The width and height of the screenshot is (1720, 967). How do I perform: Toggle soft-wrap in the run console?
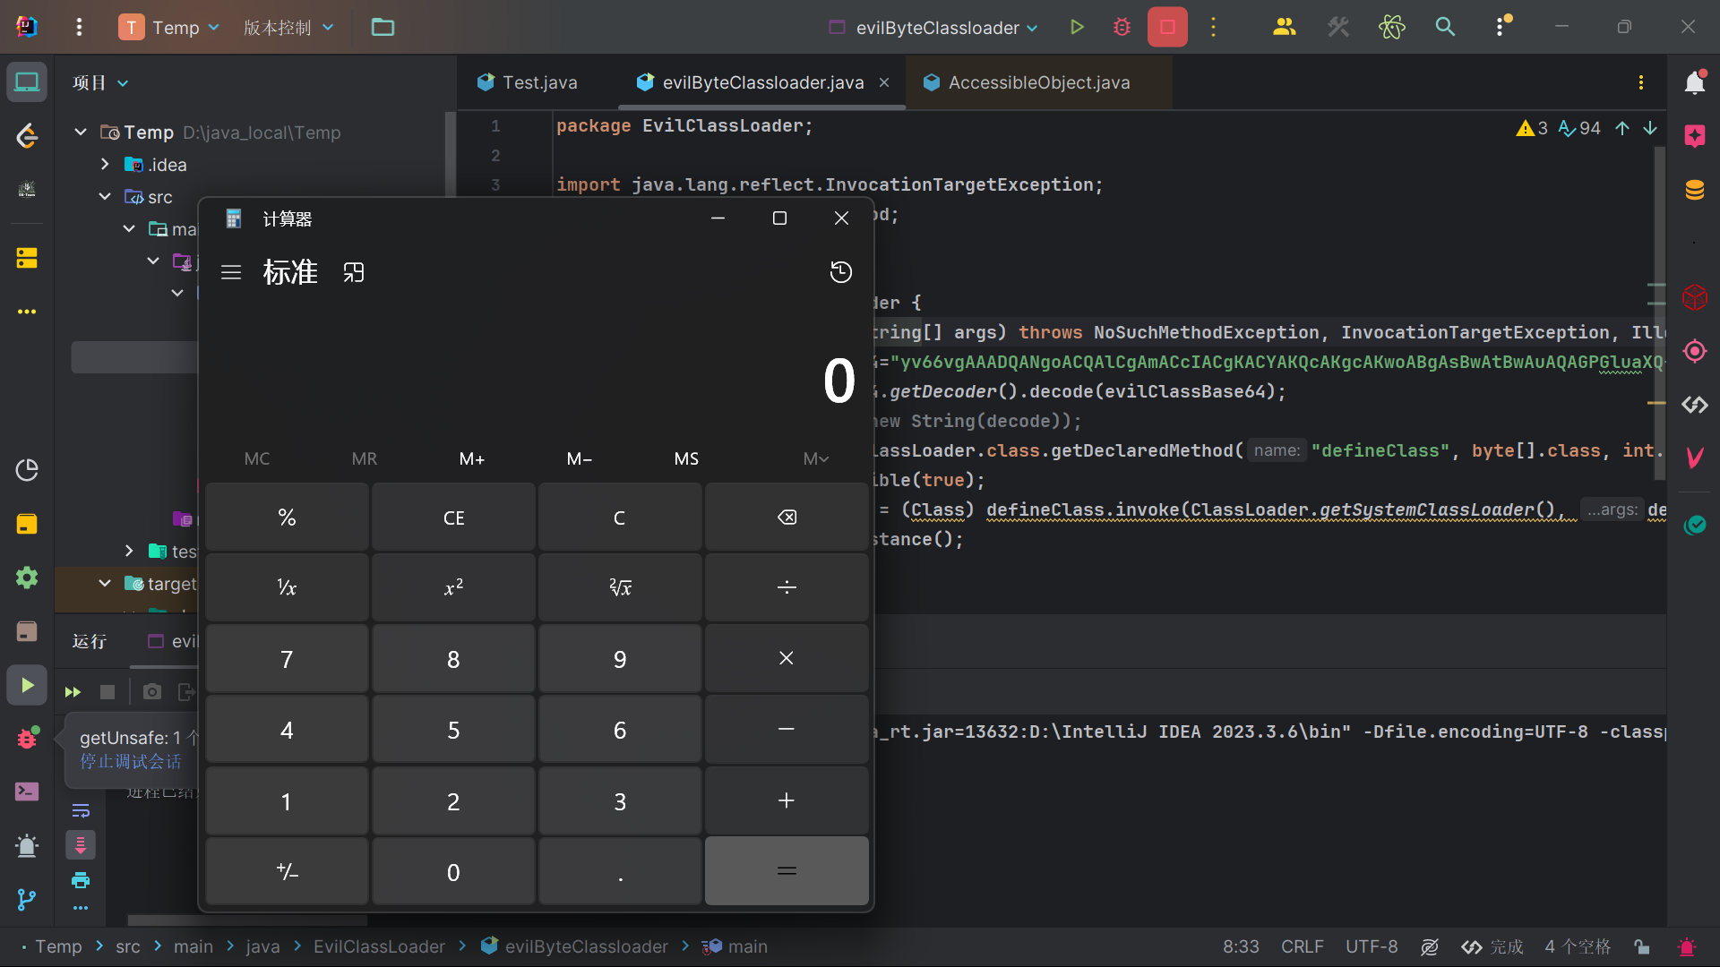click(81, 811)
